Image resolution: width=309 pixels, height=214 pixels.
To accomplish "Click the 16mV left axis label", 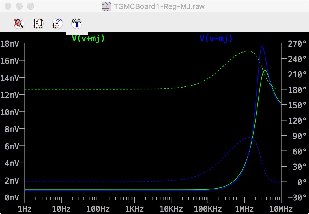I will point(10,61).
